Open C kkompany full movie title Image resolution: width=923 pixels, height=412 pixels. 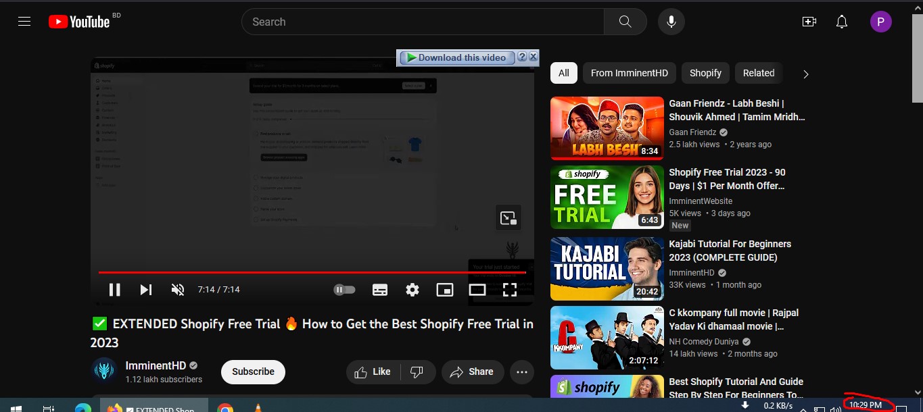point(734,319)
